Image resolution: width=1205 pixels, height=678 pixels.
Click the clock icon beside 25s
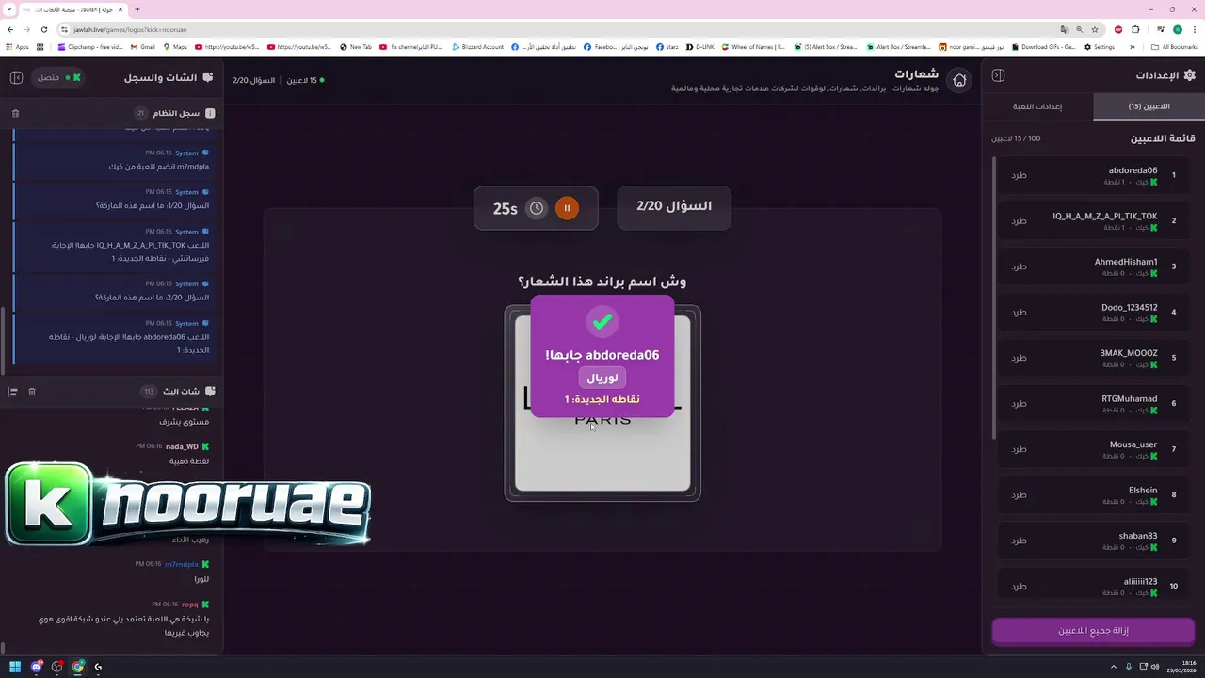click(536, 208)
